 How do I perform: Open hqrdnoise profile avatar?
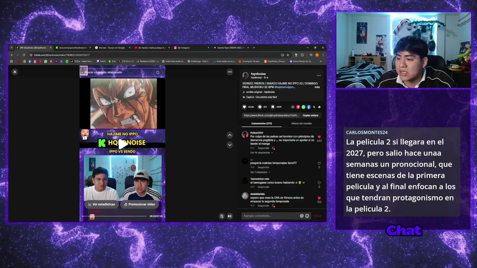point(246,76)
